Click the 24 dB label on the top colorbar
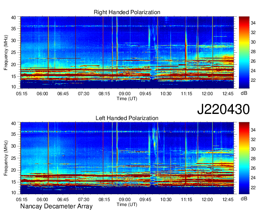 coord(253,71)
